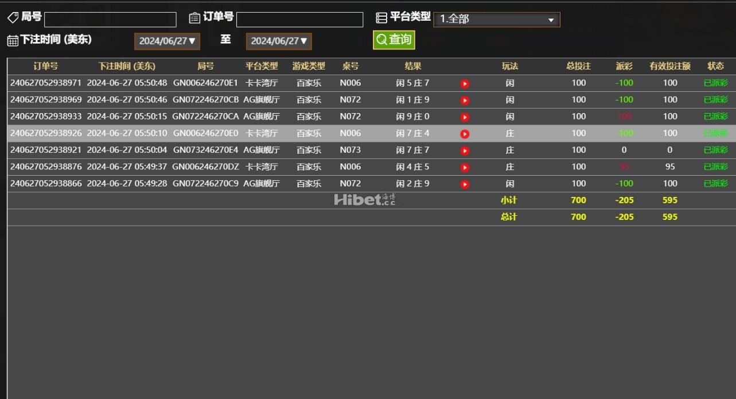The height and width of the screenshot is (399, 736).
Task: Click the 下注时间 (美东) column header
Action: 127,66
